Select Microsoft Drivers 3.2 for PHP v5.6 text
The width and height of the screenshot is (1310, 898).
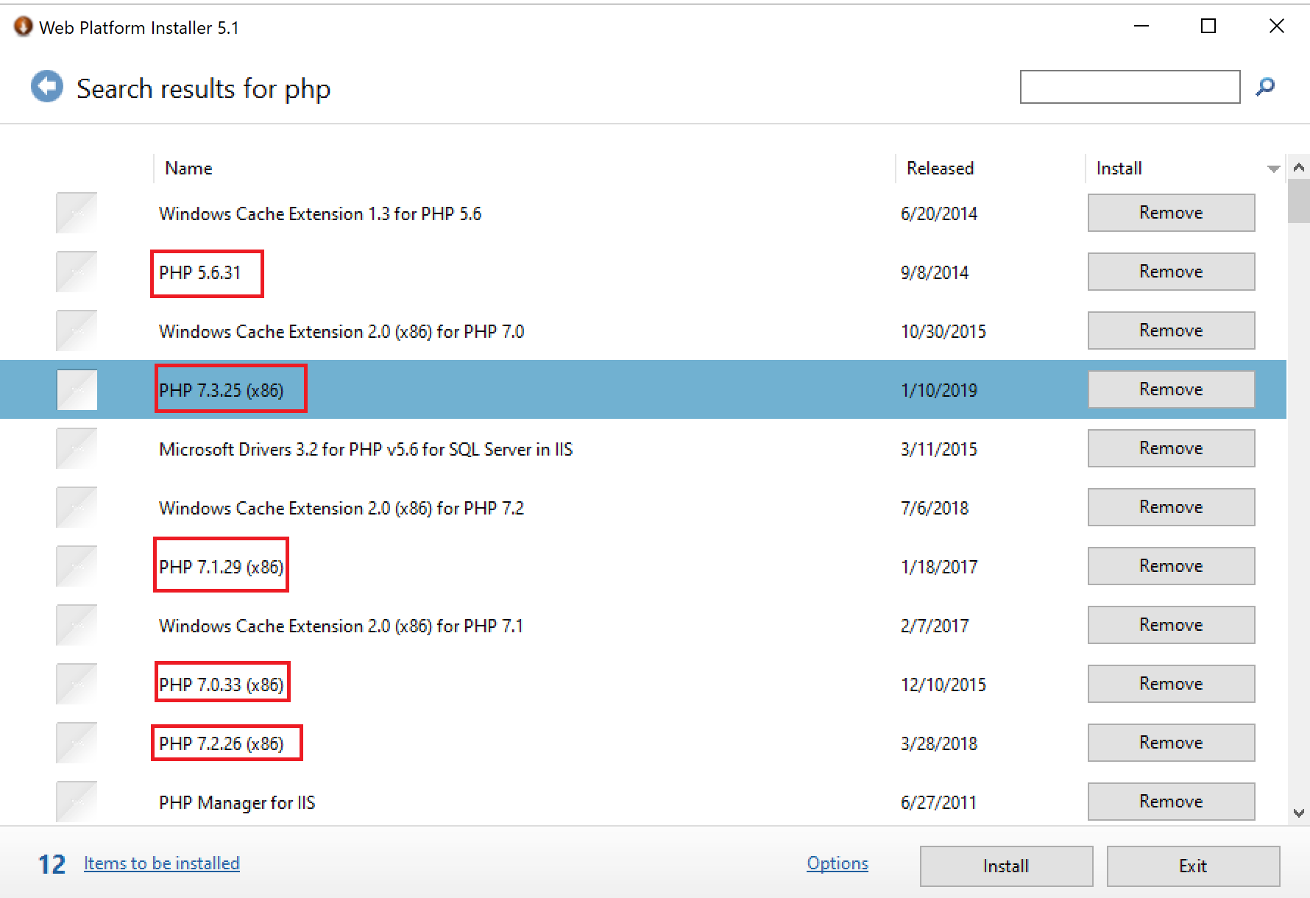pyautogui.click(x=366, y=449)
